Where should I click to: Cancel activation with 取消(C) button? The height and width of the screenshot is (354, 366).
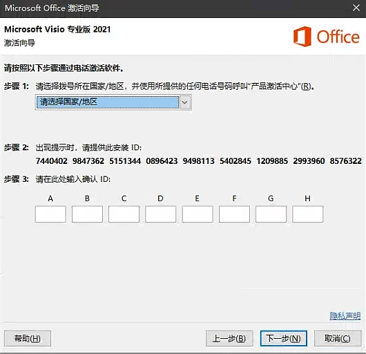(x=338, y=338)
